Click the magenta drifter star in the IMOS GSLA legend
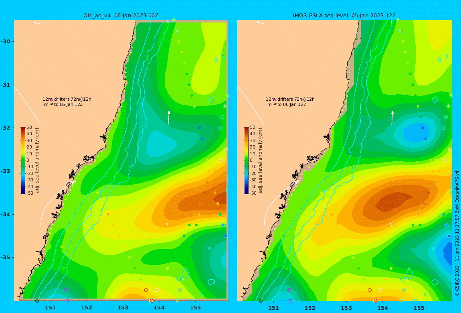This screenshot has width=461, height=313. coord(275,100)
